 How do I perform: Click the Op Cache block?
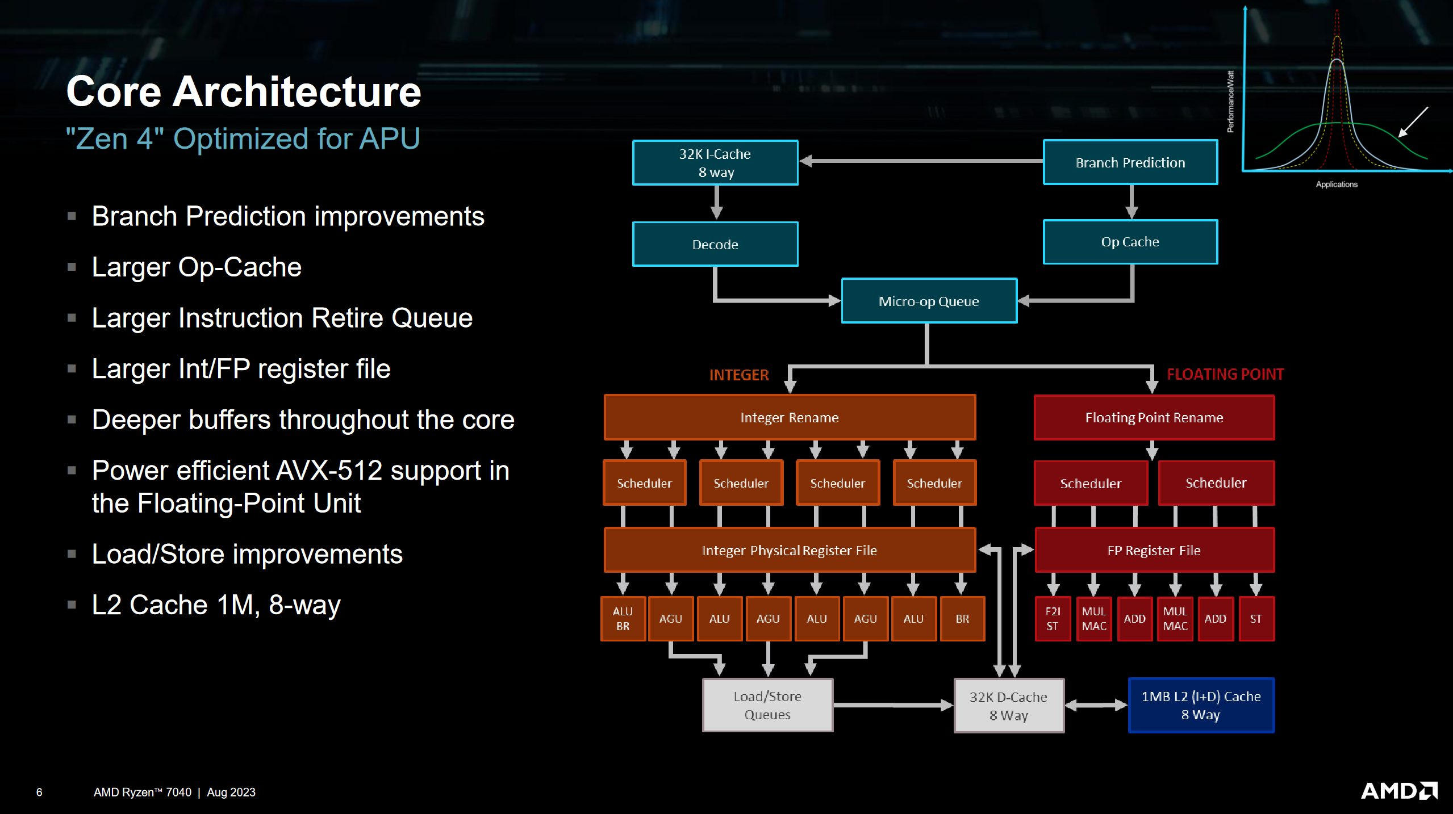click(x=1130, y=242)
